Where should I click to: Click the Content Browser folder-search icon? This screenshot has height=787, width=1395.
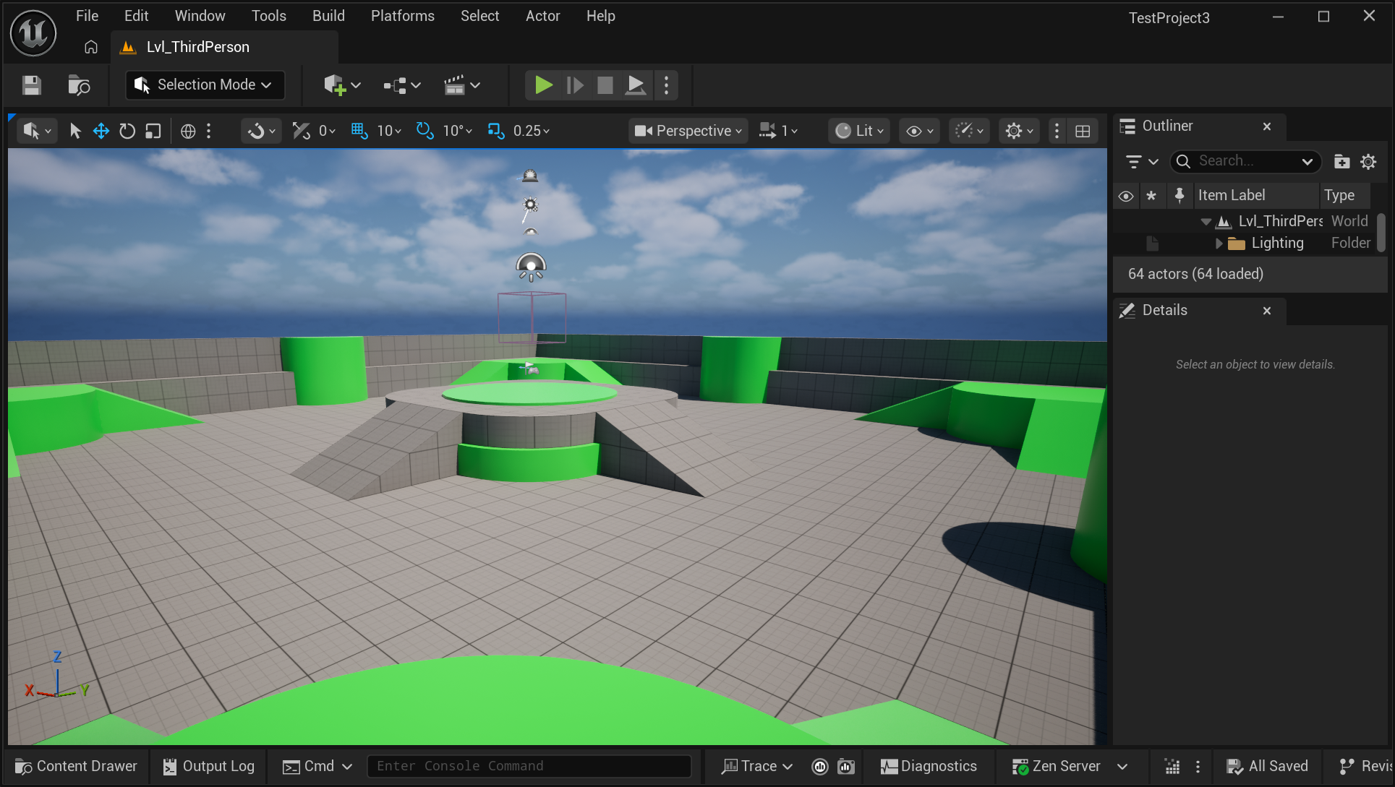[x=78, y=85]
